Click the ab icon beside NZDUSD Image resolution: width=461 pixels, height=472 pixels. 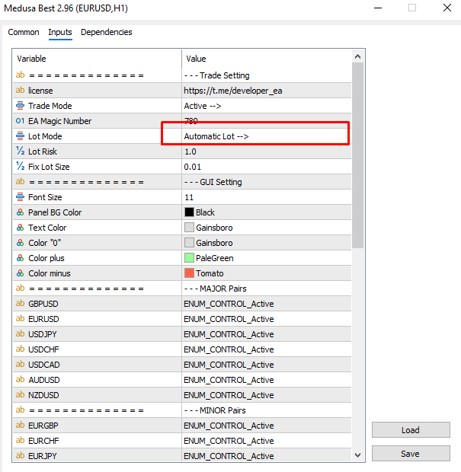click(x=20, y=394)
